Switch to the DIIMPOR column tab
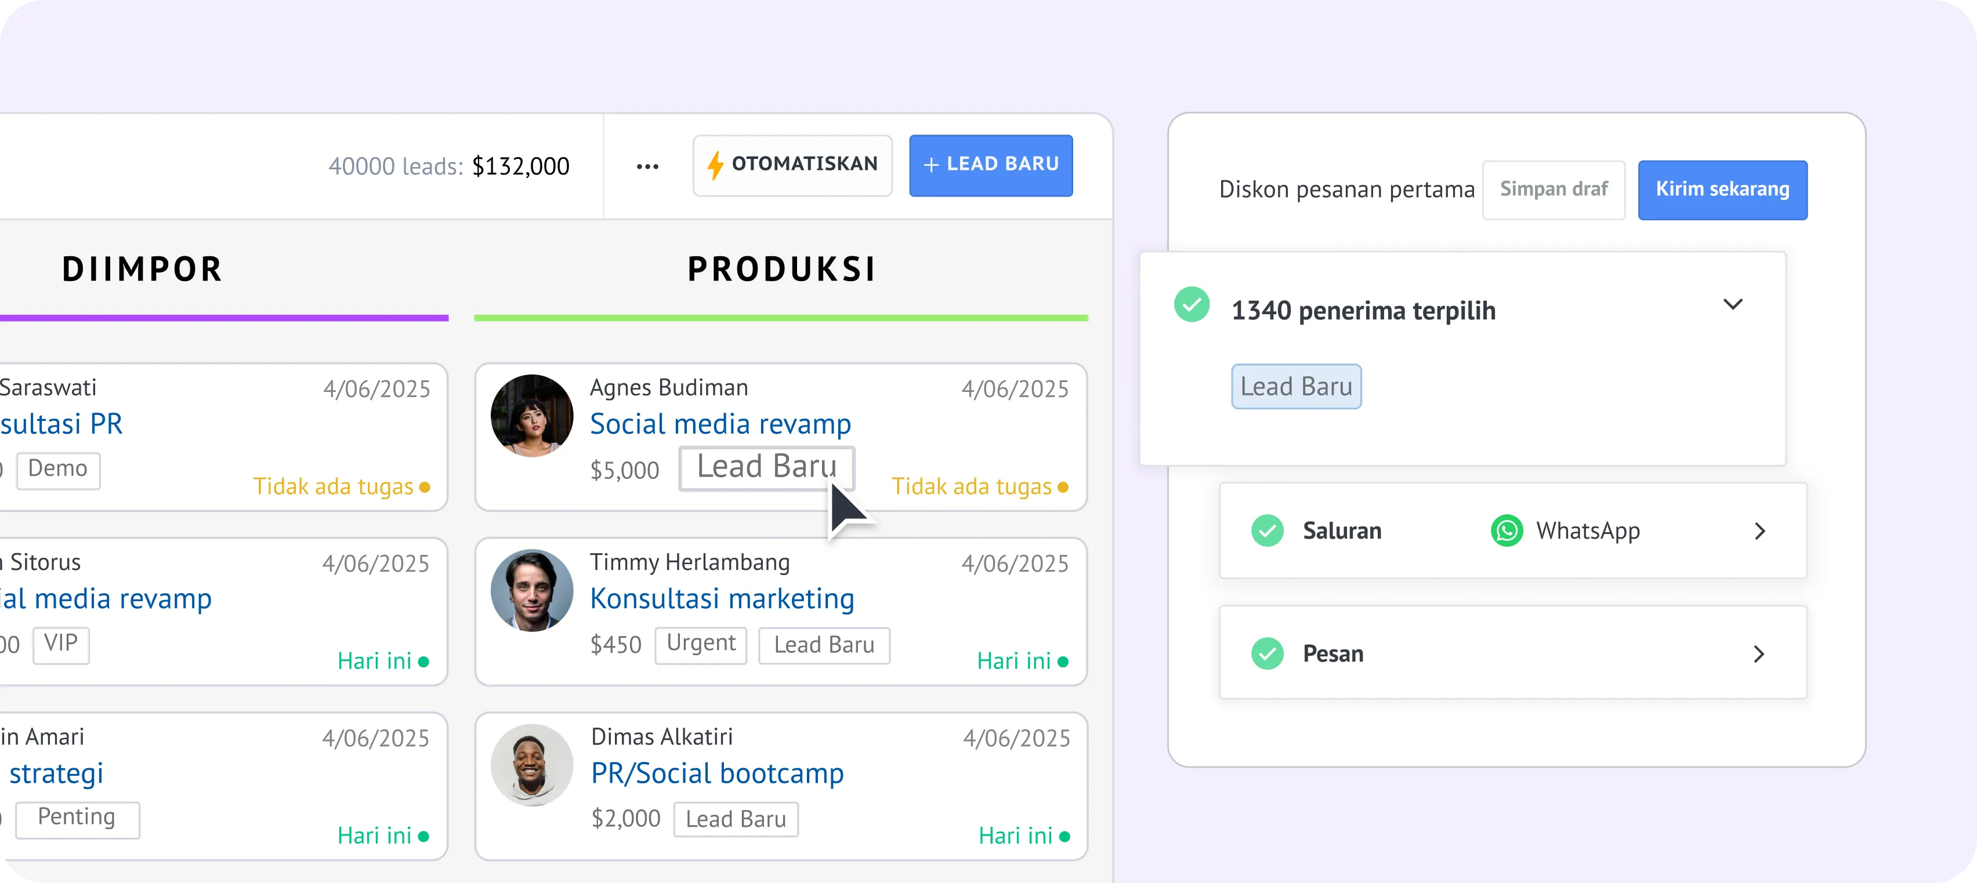Screen dimensions: 1977x883 [x=143, y=269]
